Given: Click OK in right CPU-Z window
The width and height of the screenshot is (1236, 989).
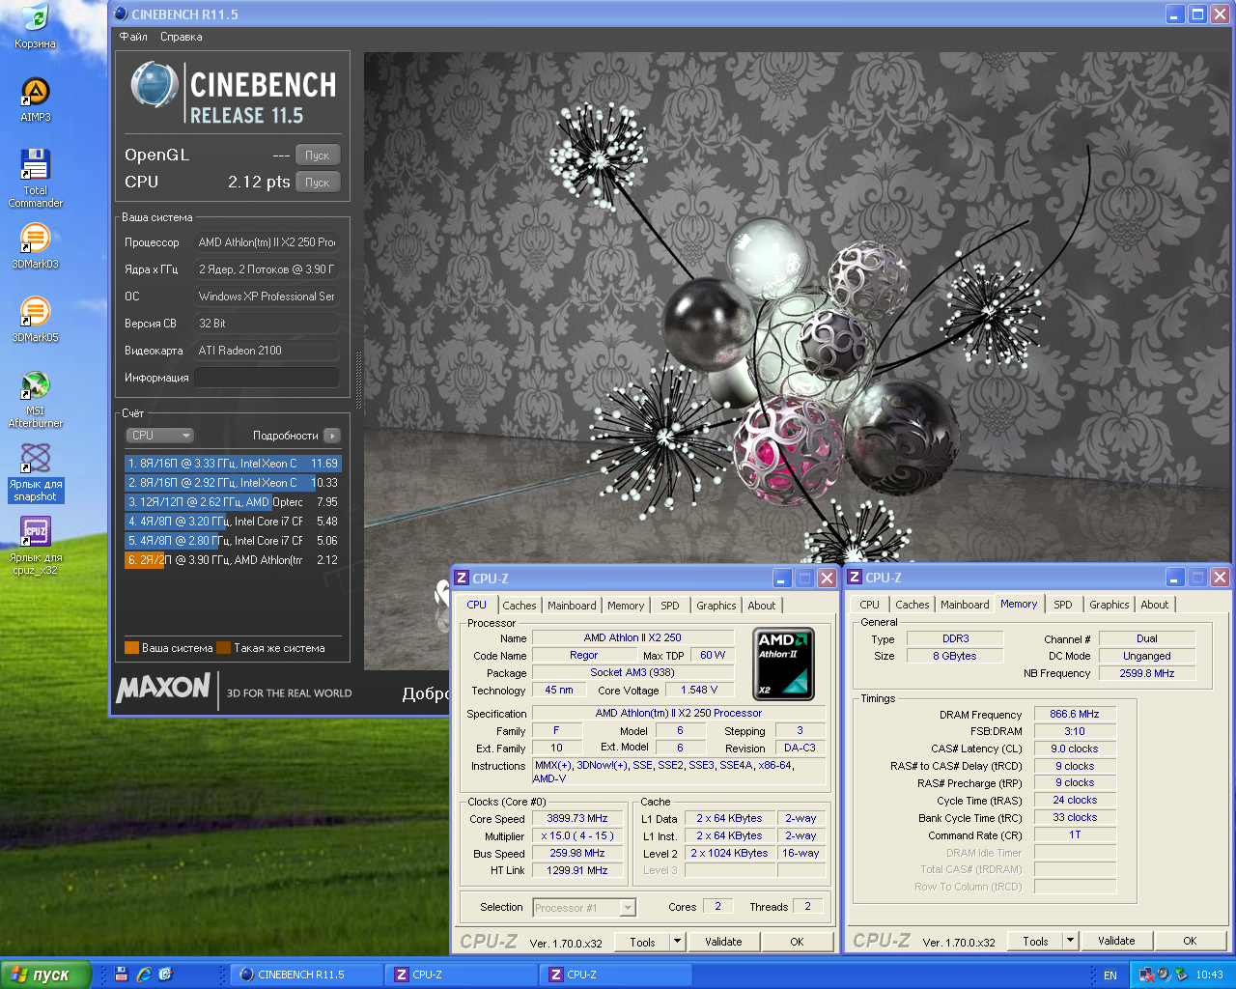Looking at the screenshot, I should [x=1190, y=941].
